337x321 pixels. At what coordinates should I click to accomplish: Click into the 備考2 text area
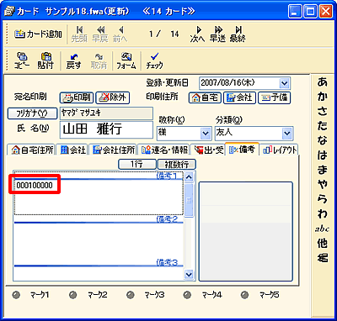pyautogui.click(x=99, y=241)
